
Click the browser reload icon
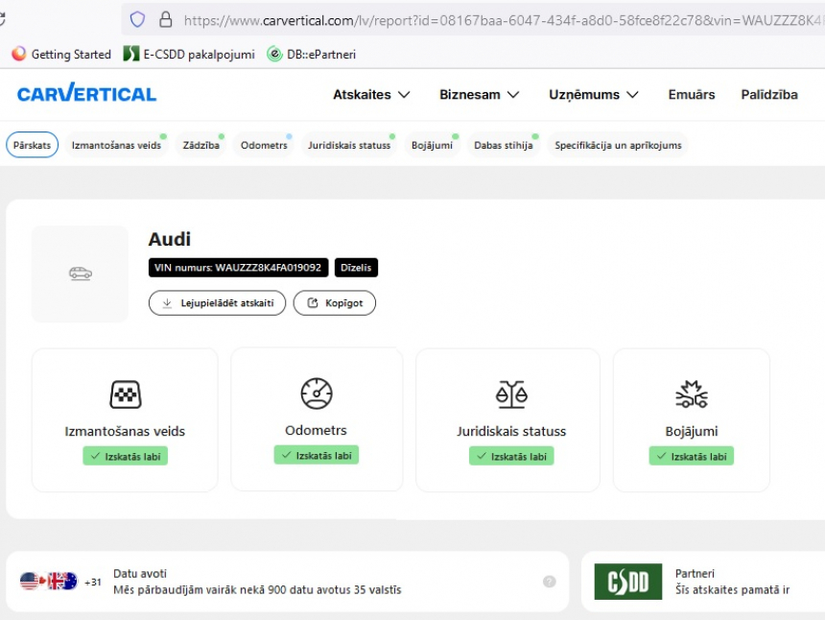tap(2, 19)
